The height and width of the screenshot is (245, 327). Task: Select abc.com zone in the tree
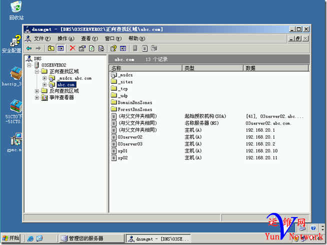(66, 85)
